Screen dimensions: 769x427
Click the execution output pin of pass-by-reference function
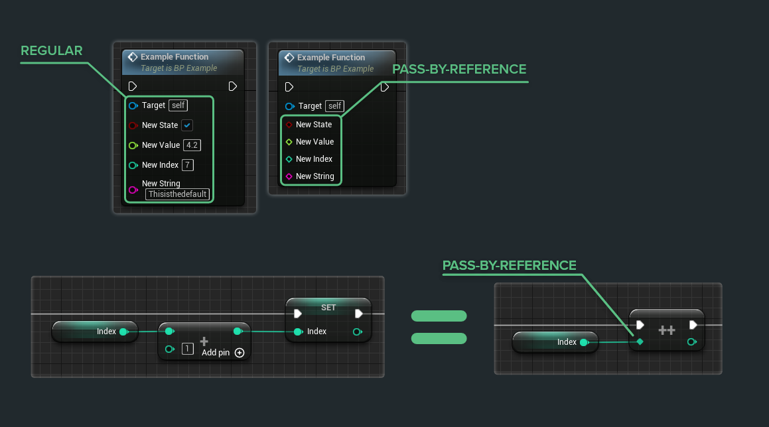[x=384, y=86]
